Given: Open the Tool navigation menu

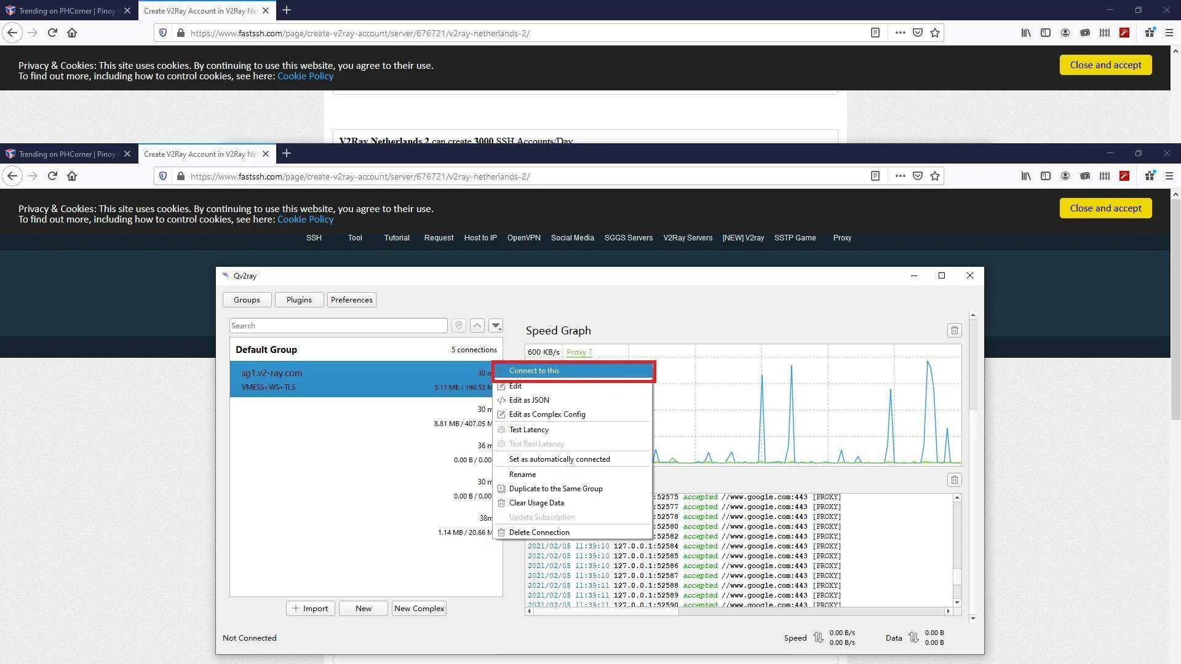Looking at the screenshot, I should (355, 238).
